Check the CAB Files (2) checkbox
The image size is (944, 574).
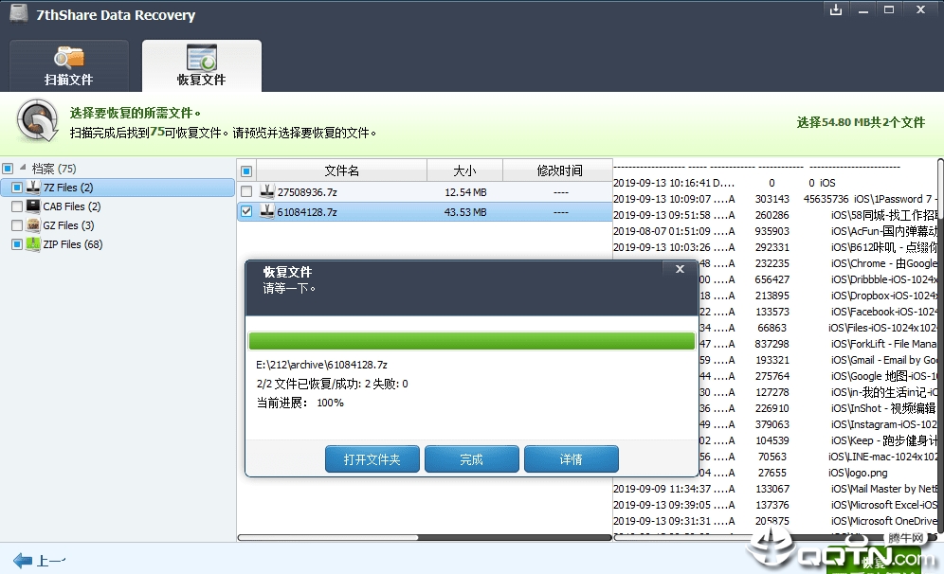(x=17, y=206)
